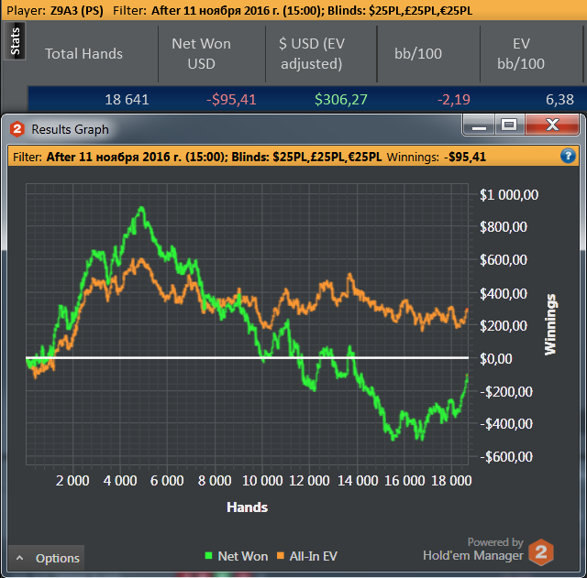This screenshot has height=578, width=587.
Task: Click the All-In EV legend label
Action: coord(313,556)
